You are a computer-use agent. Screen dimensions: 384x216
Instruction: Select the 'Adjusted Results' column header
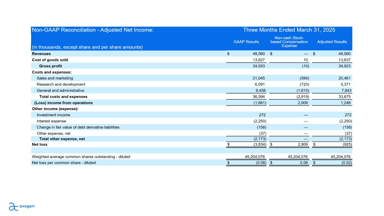(x=332, y=42)
